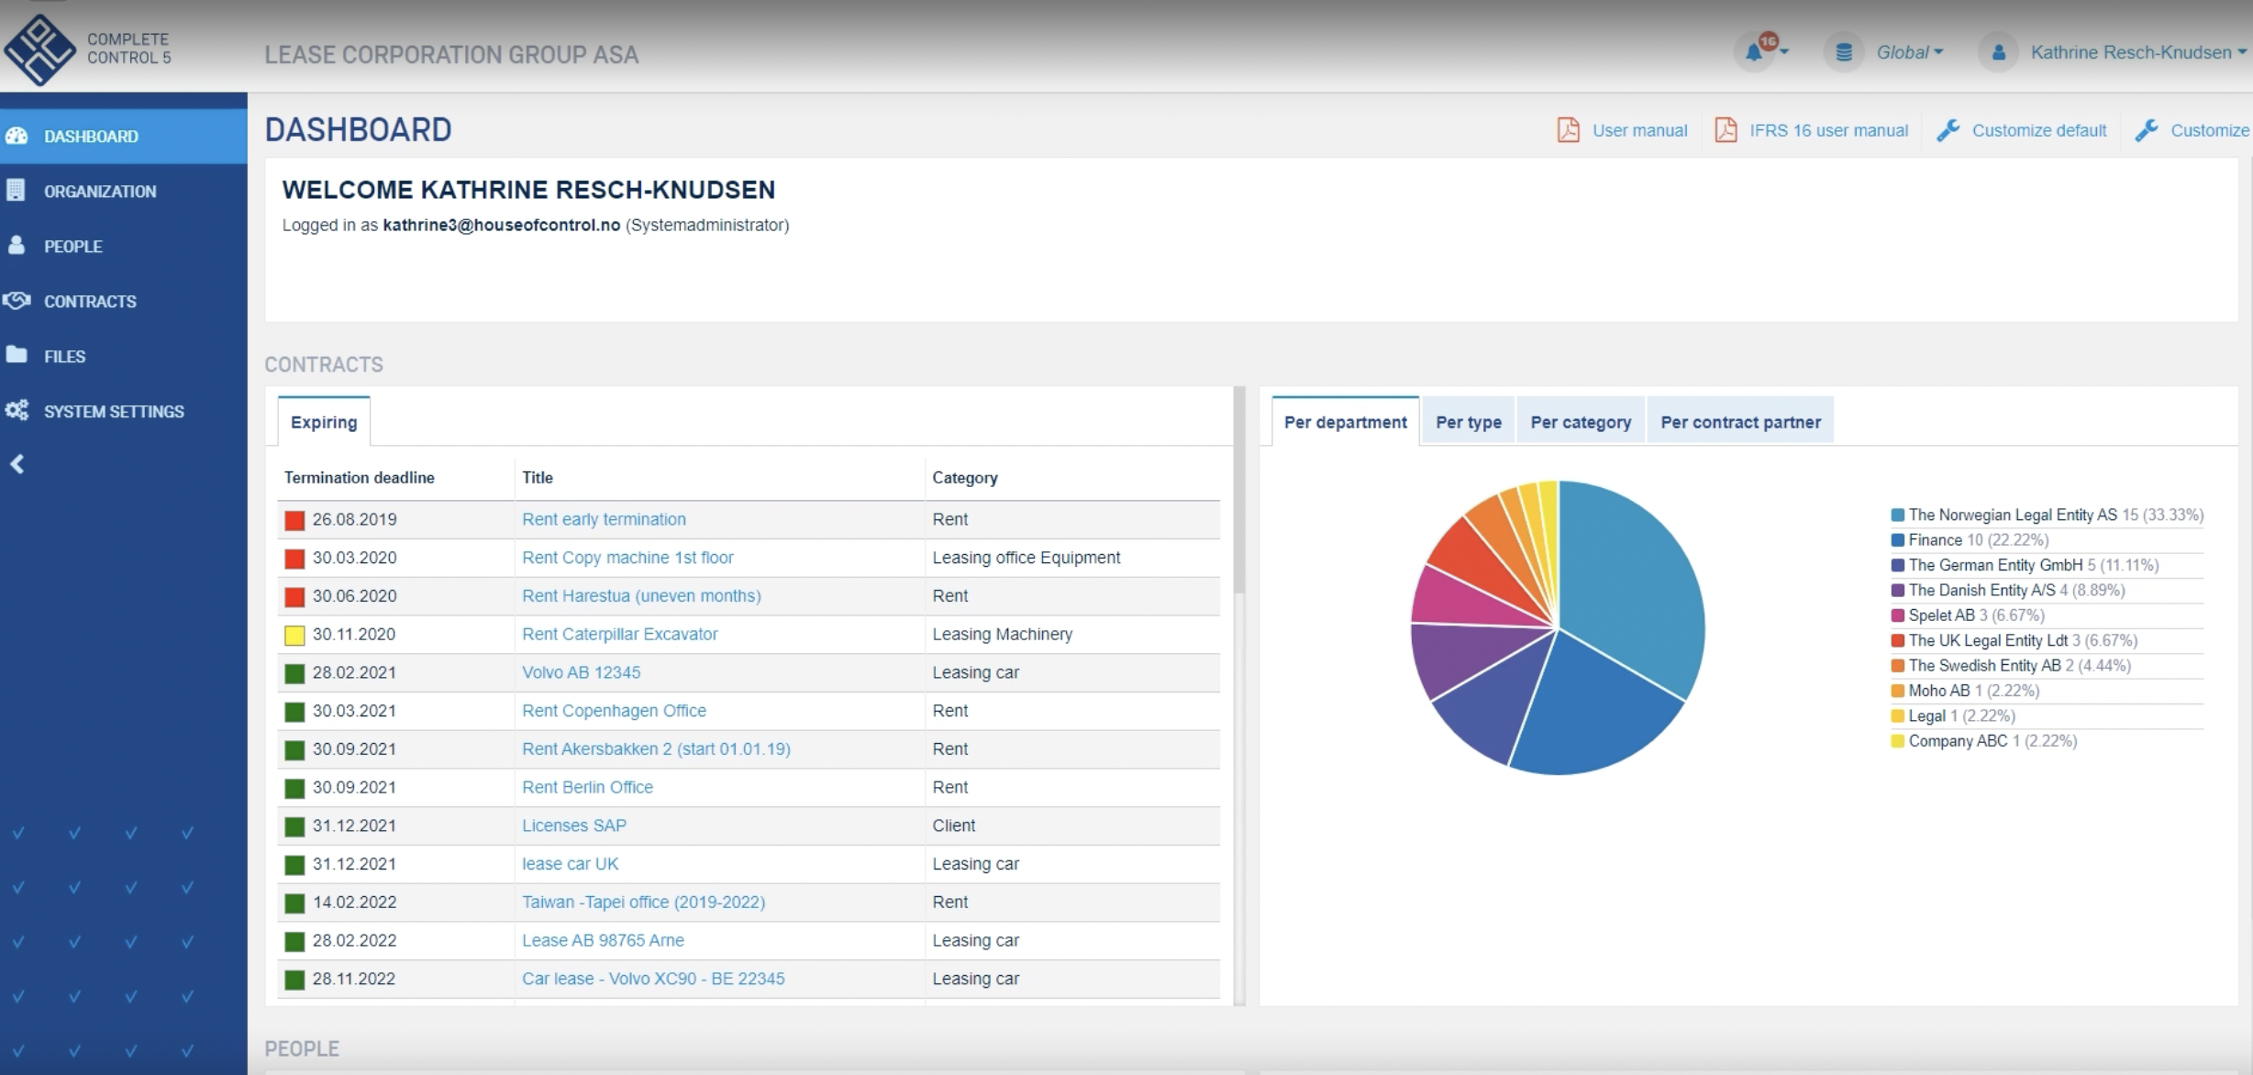Open Lease AB 98765 Arne contract
The image size is (2253, 1075).
[603, 940]
